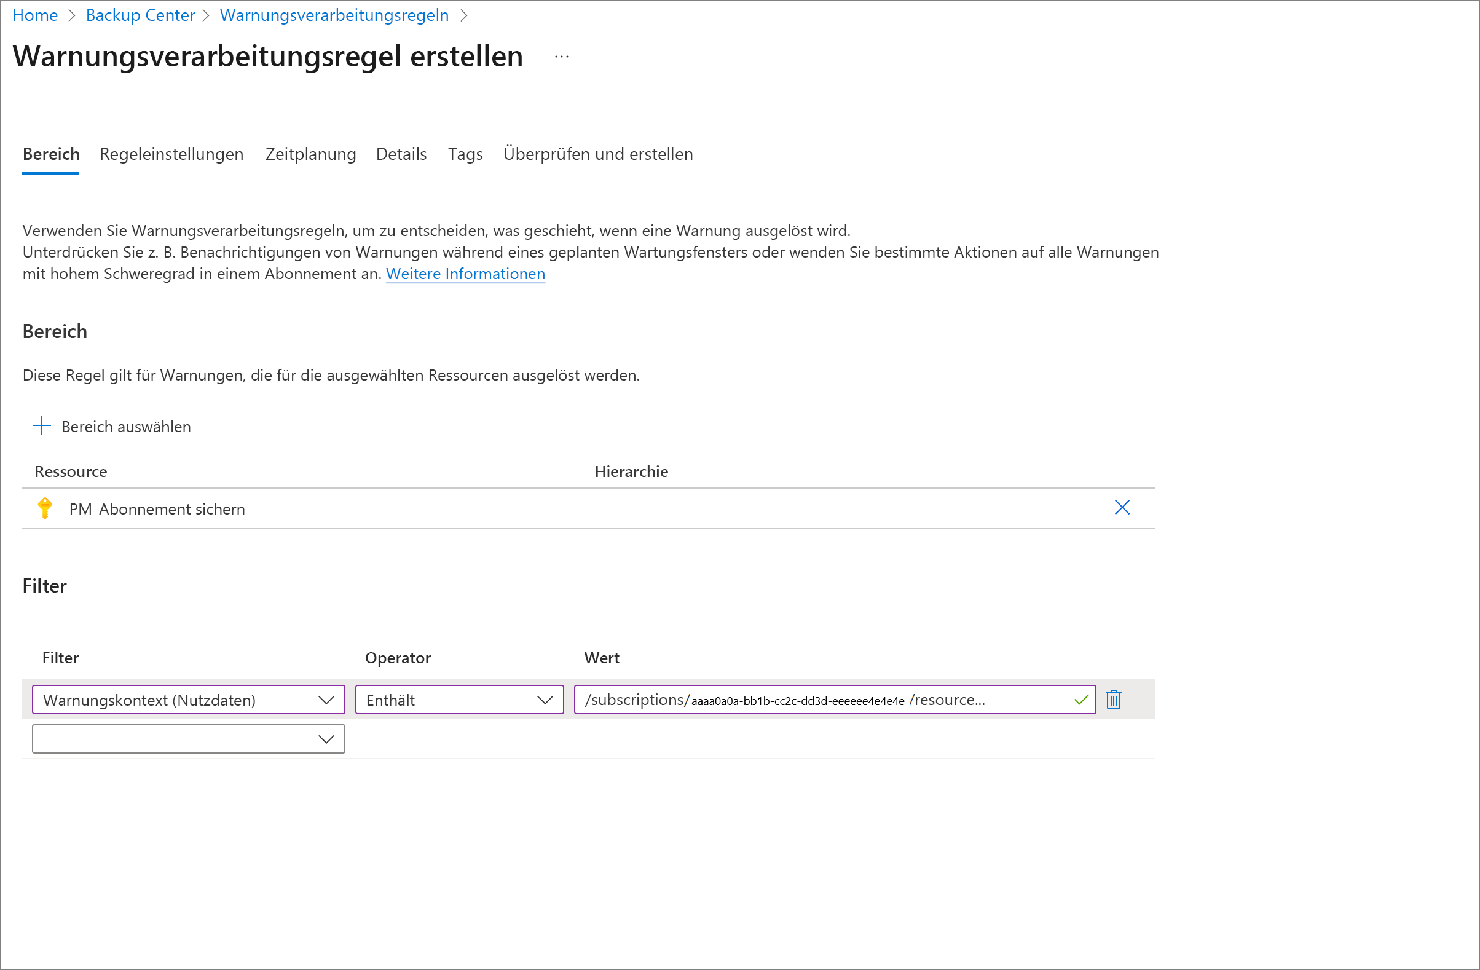Open the Enthält operator dropdown

[x=460, y=700]
